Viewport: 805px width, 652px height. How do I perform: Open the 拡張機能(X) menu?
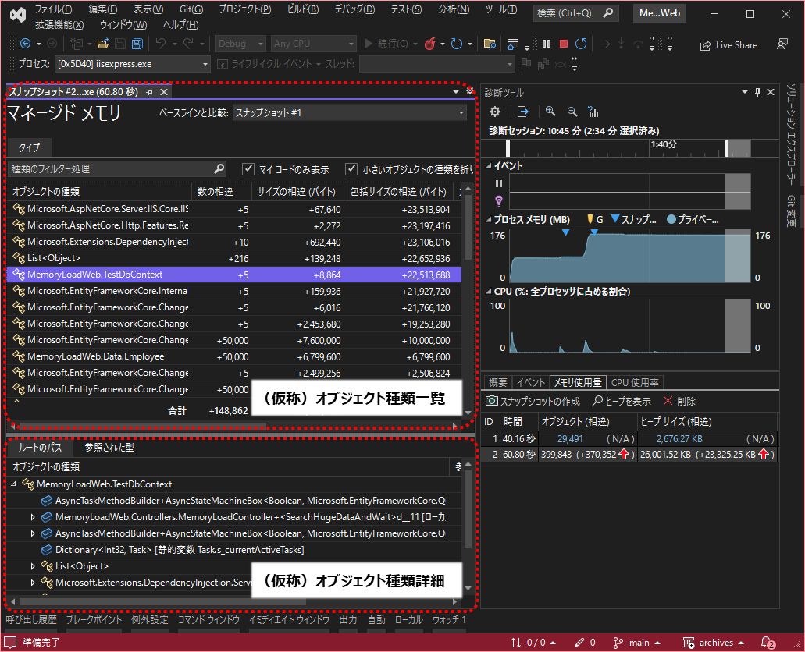point(59,25)
